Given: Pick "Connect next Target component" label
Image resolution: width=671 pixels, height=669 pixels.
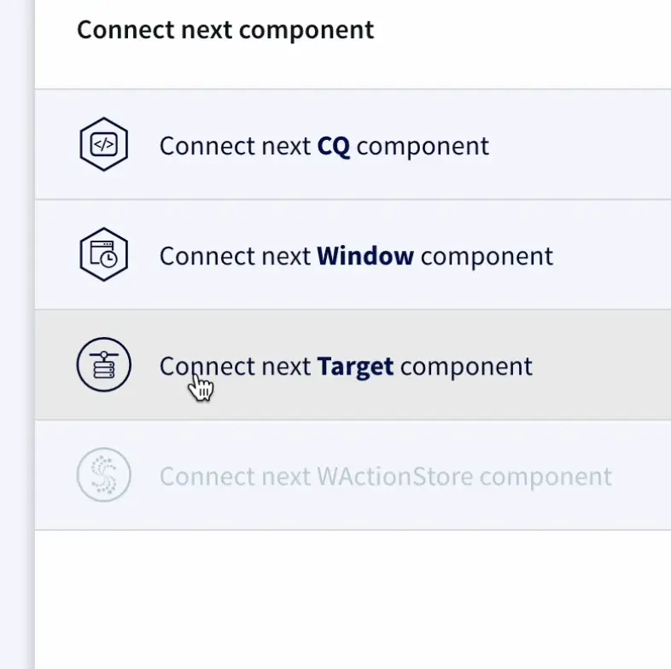Looking at the screenshot, I should pos(345,366).
